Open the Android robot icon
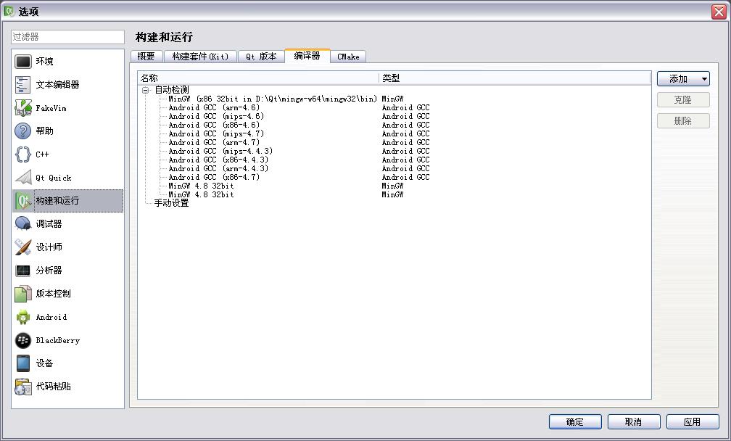 pos(23,317)
